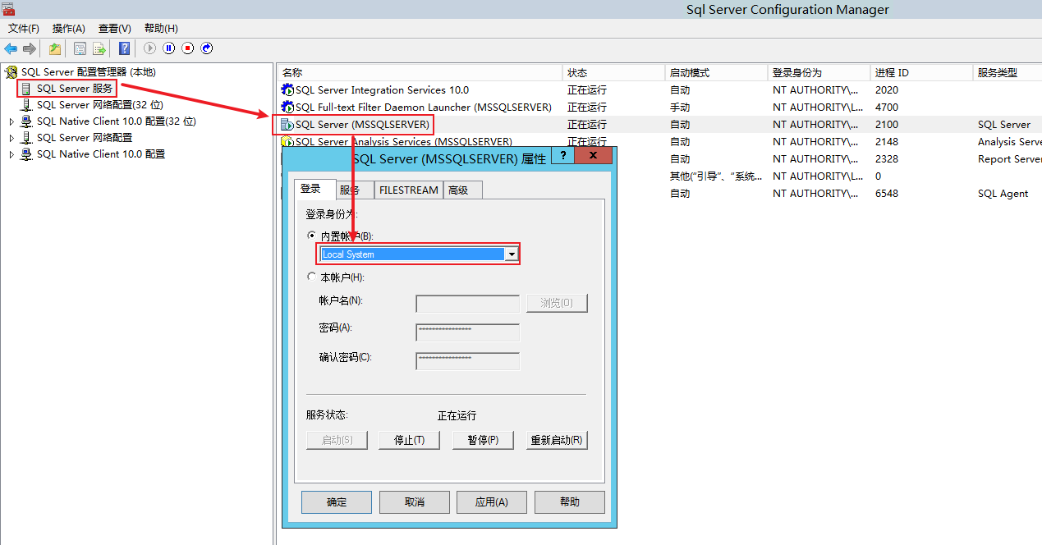Click the Start service play icon
1042x545 pixels.
point(149,48)
